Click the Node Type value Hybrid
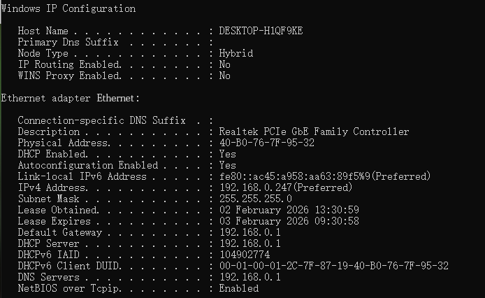This screenshot has width=485, height=298. (x=236, y=53)
